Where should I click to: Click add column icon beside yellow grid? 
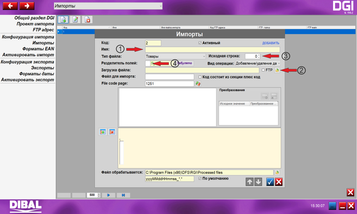[x=103, y=132]
